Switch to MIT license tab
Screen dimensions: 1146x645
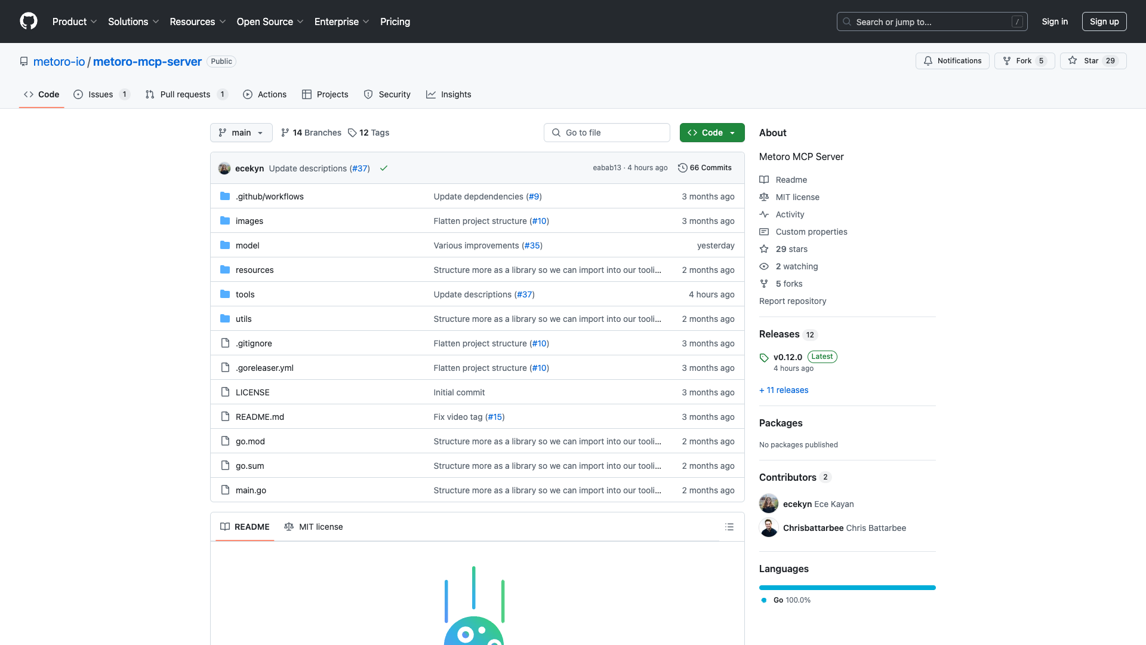pyautogui.click(x=314, y=527)
